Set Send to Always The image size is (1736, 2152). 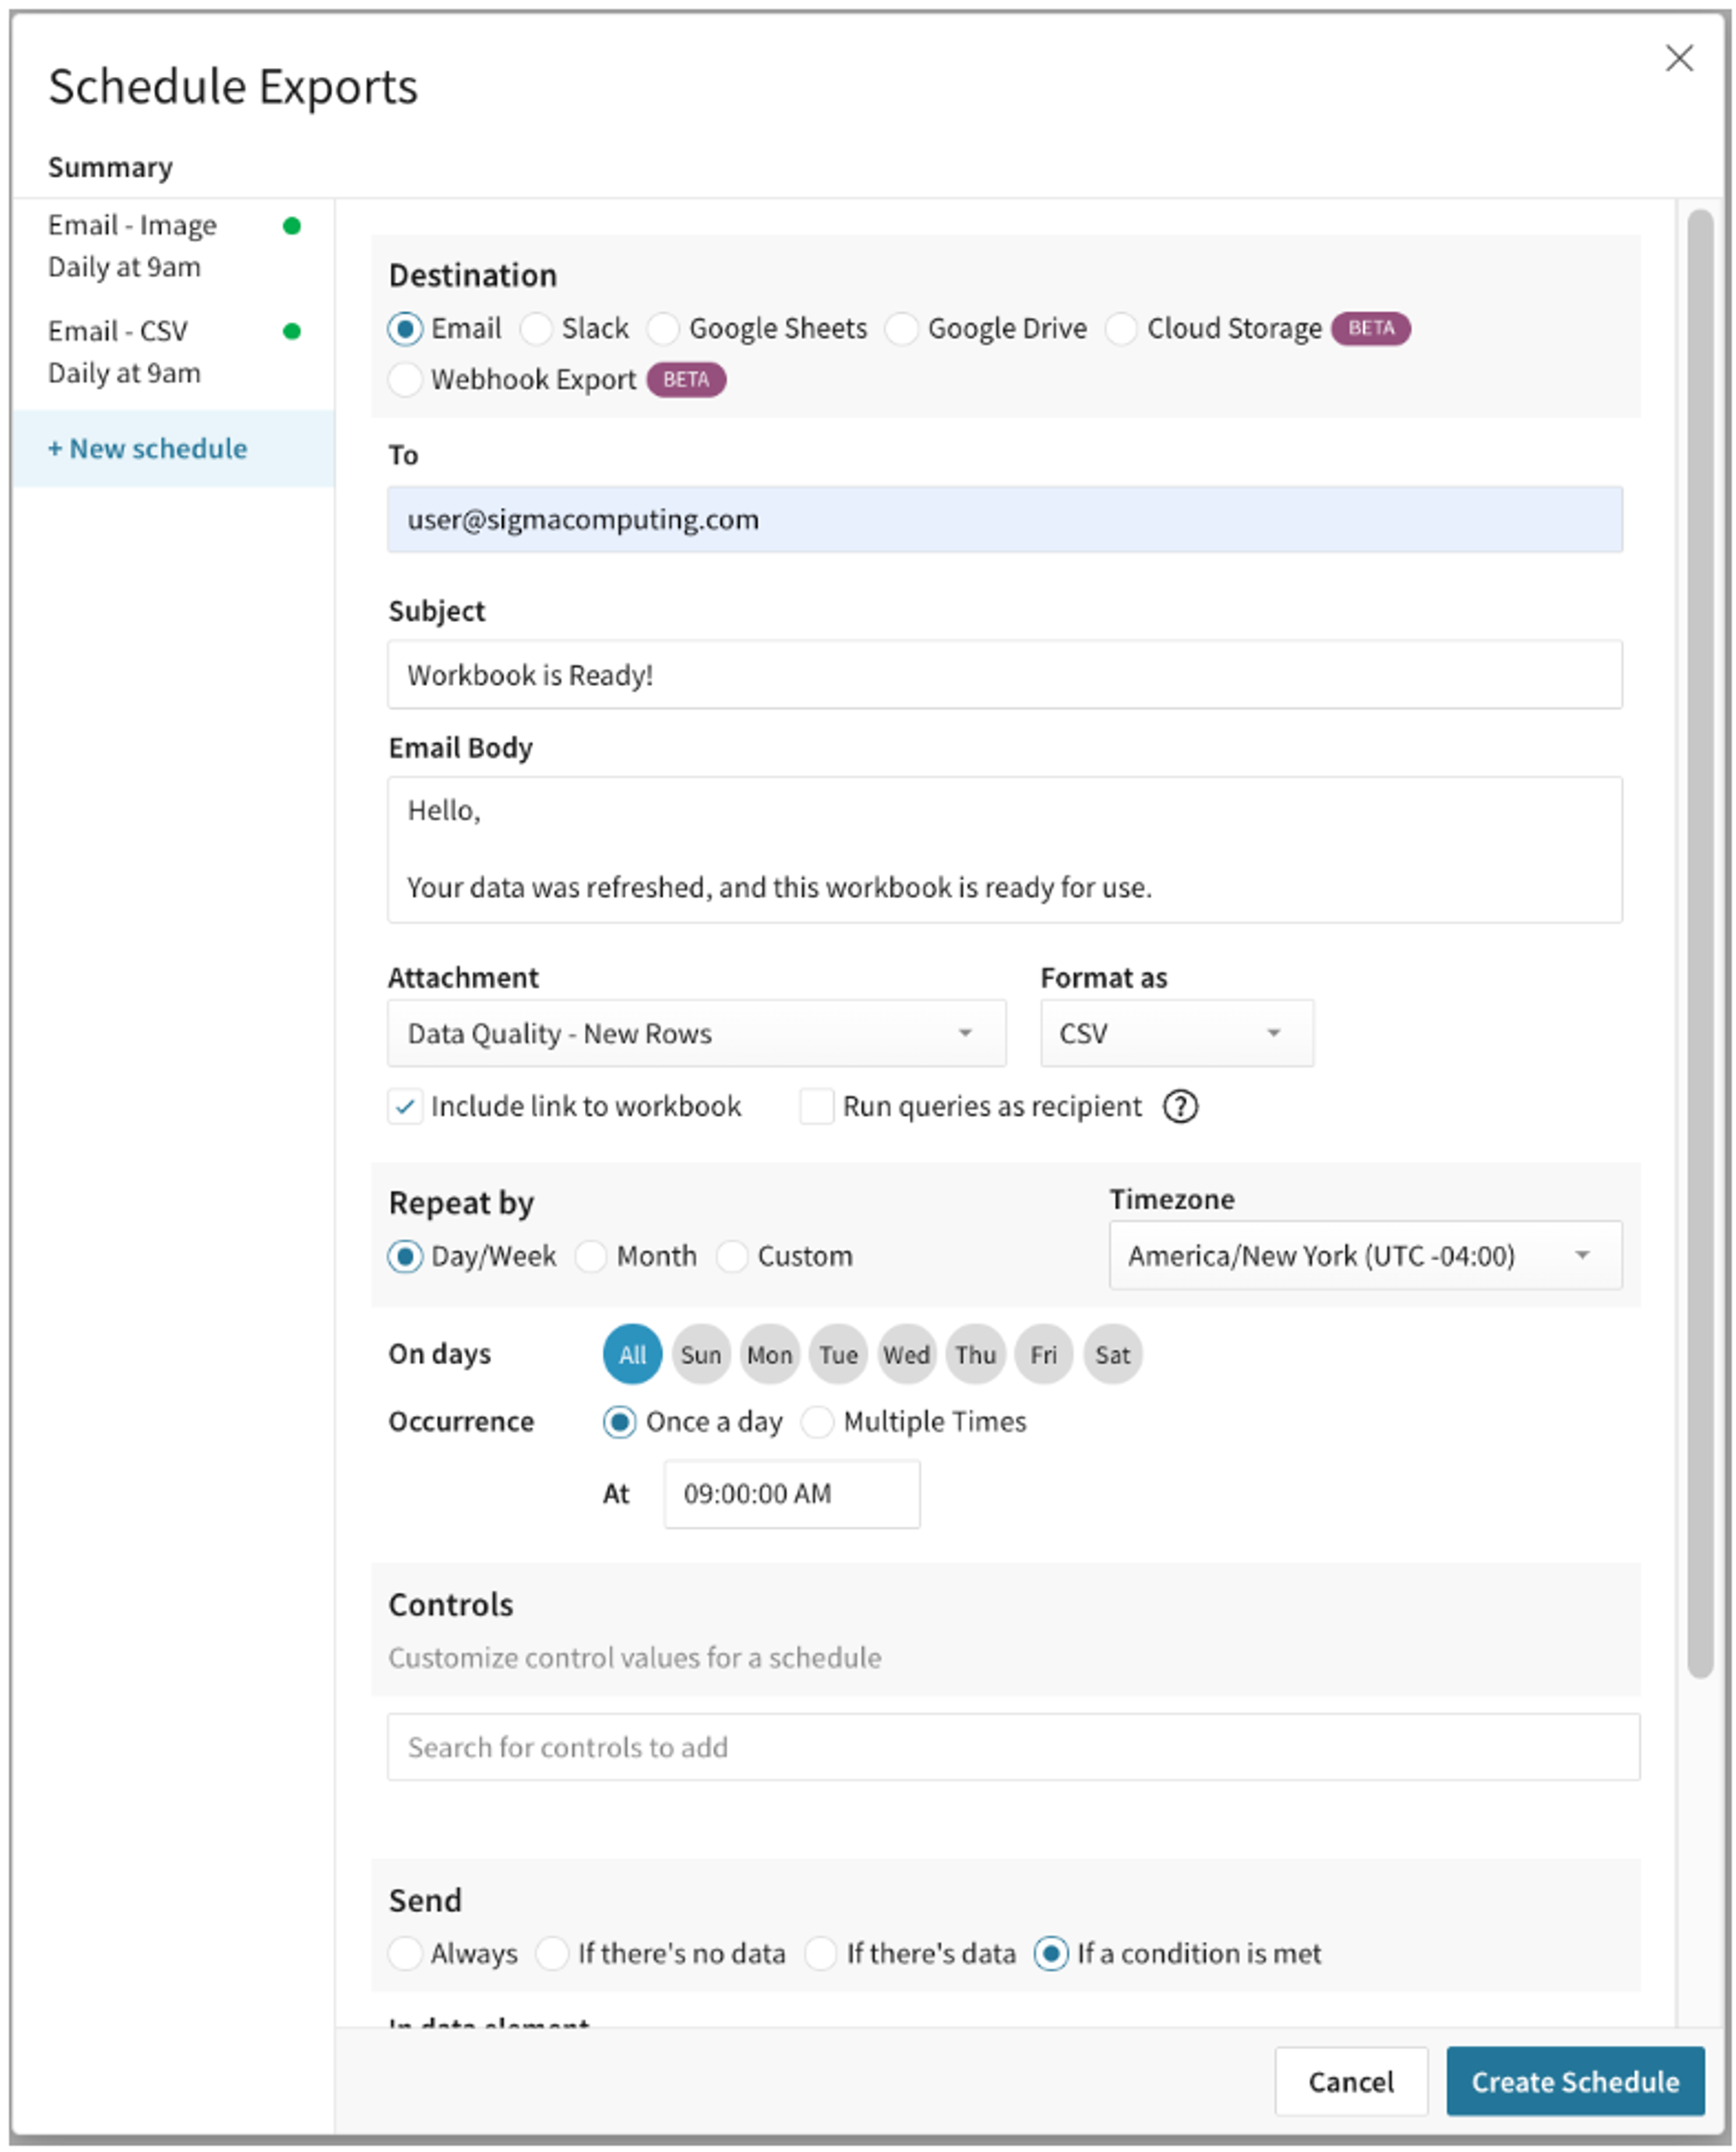coord(405,1953)
